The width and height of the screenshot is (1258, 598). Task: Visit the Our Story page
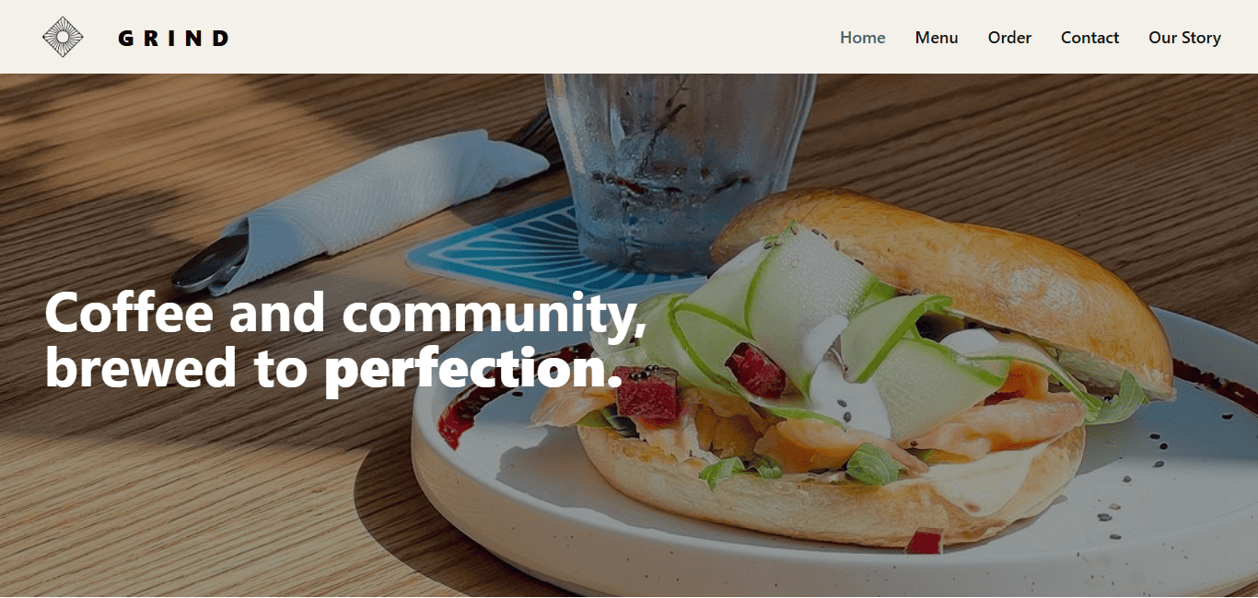click(x=1184, y=38)
